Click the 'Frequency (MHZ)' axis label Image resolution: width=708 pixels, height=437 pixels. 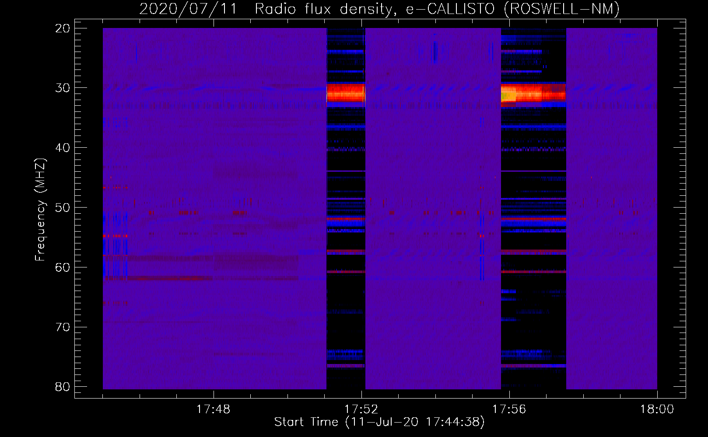40,210
